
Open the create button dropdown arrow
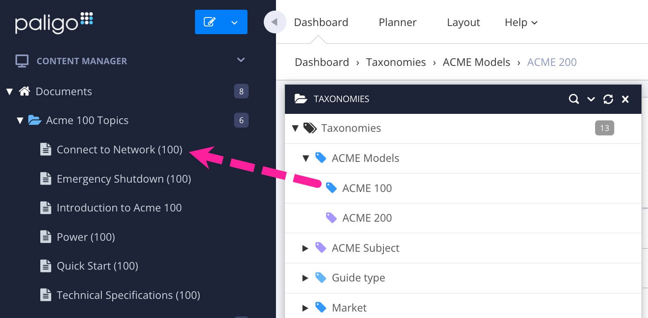[x=234, y=22]
